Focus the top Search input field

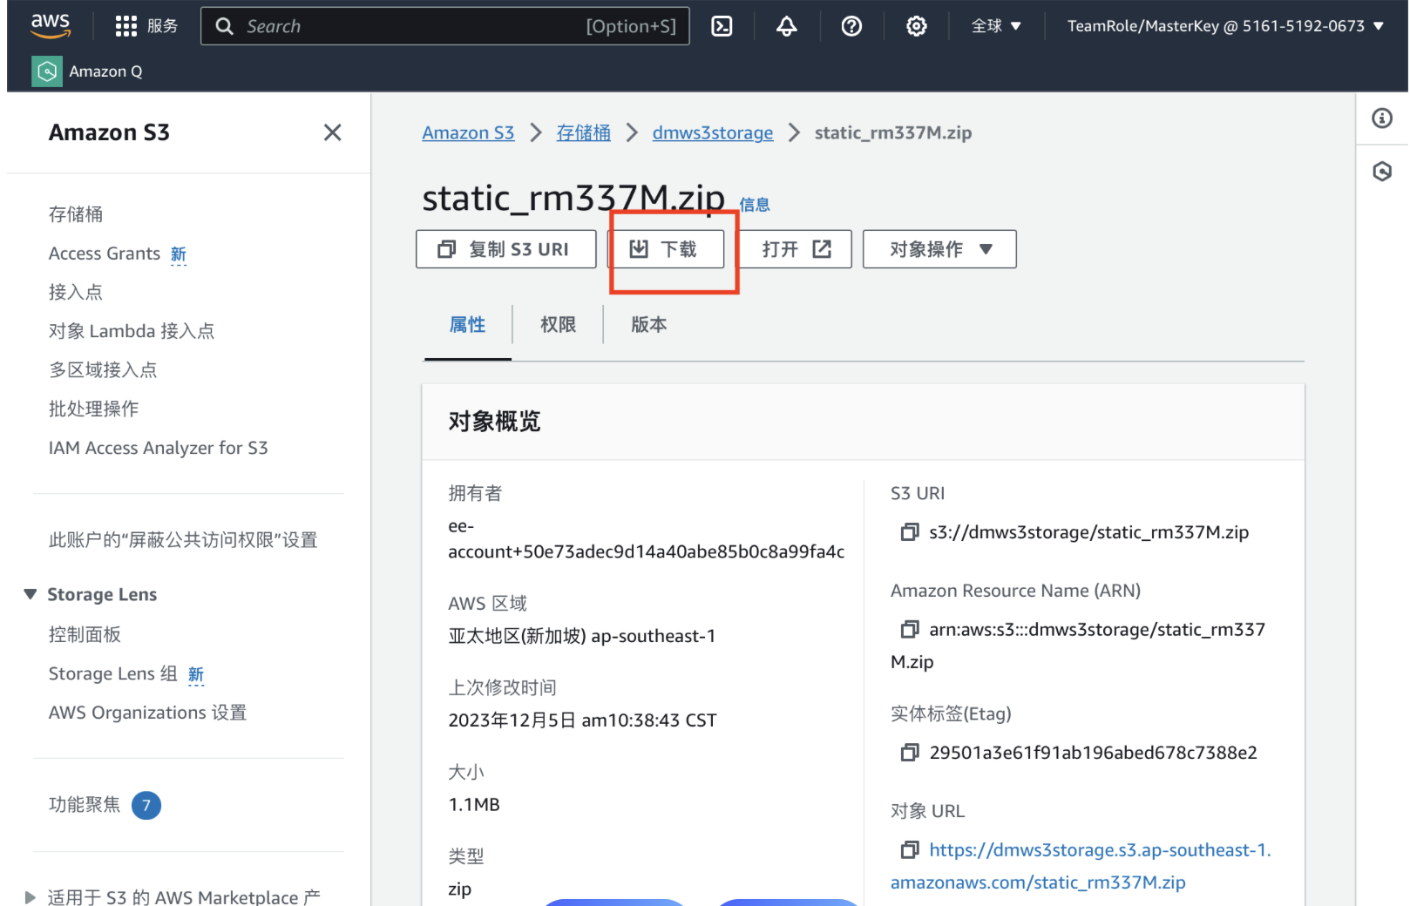[444, 26]
